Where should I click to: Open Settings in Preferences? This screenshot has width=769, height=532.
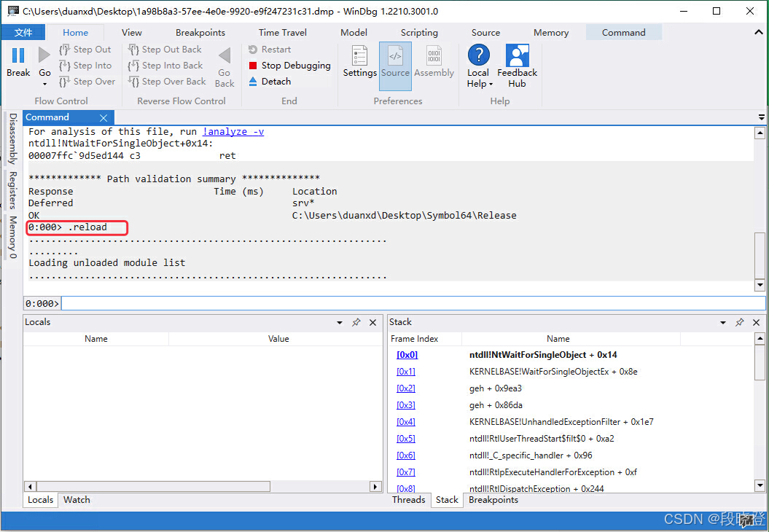359,62
